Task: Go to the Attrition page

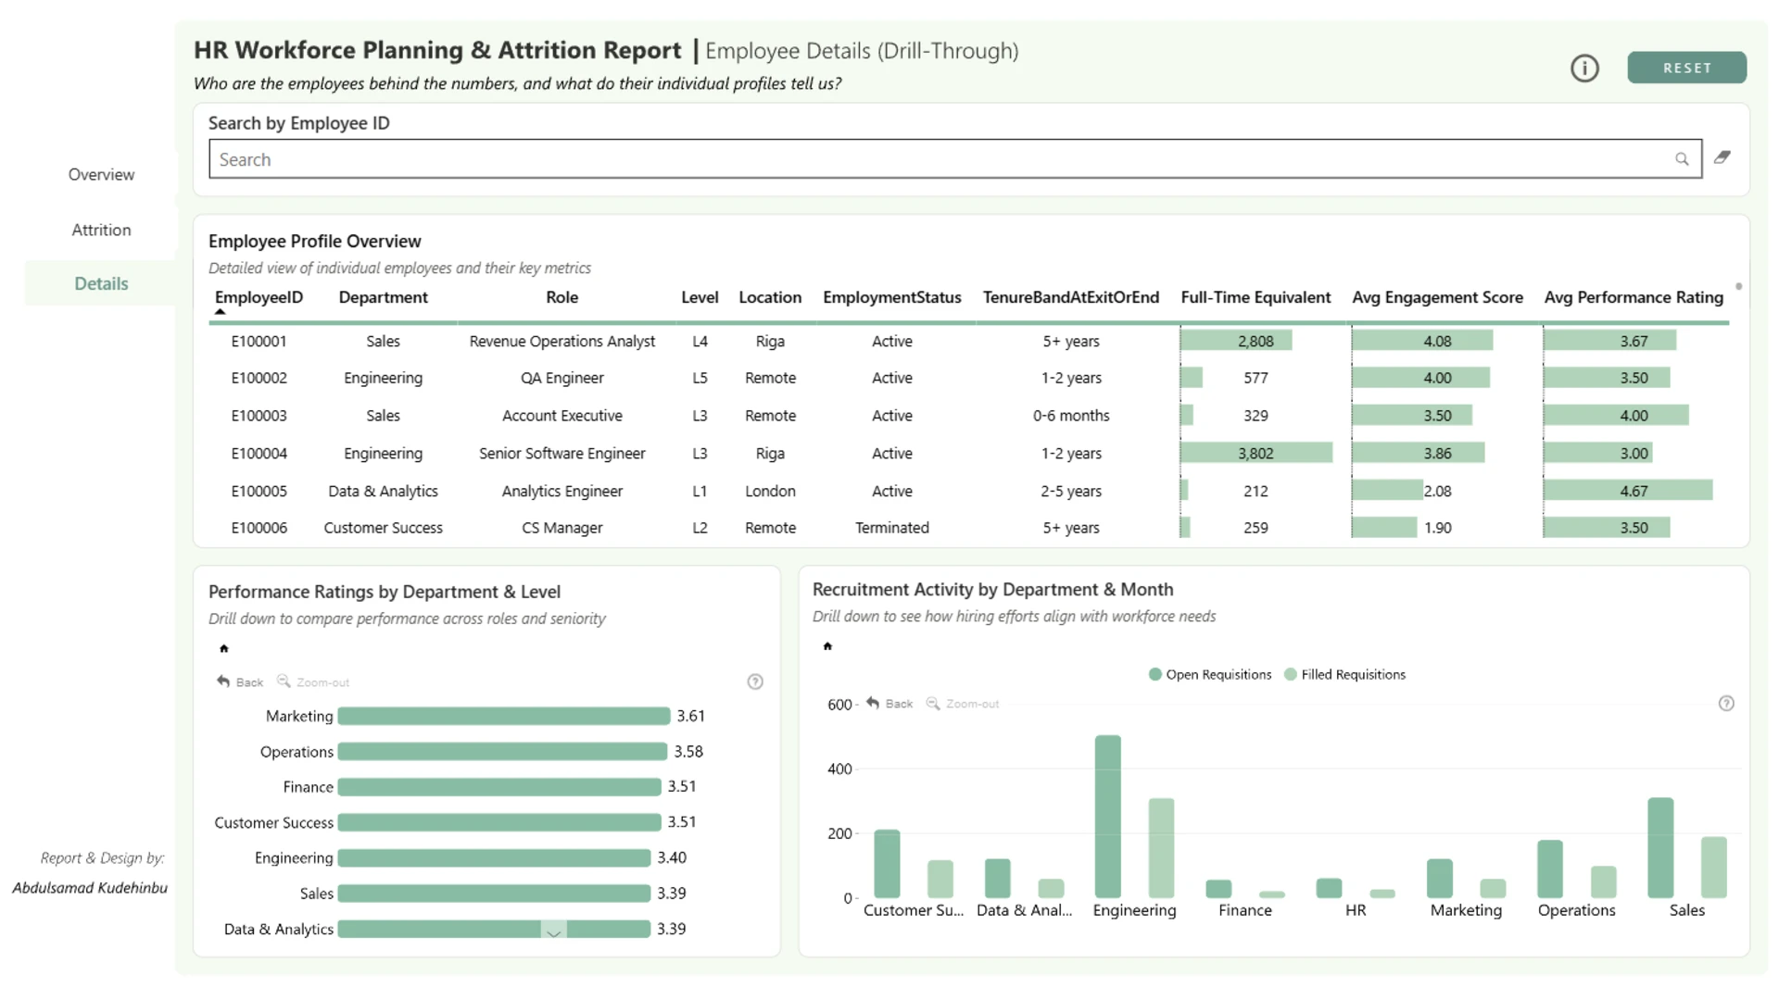Action: 101,230
